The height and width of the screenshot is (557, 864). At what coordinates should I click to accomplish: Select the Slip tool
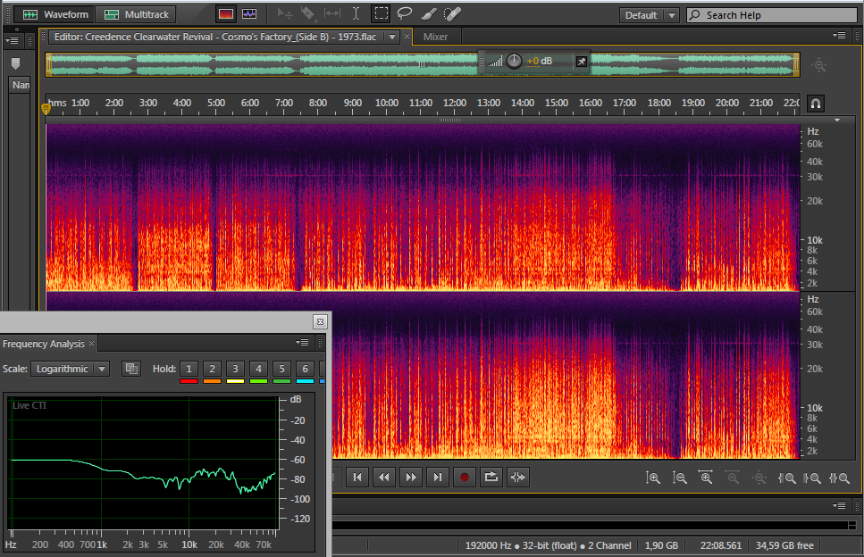coord(332,13)
